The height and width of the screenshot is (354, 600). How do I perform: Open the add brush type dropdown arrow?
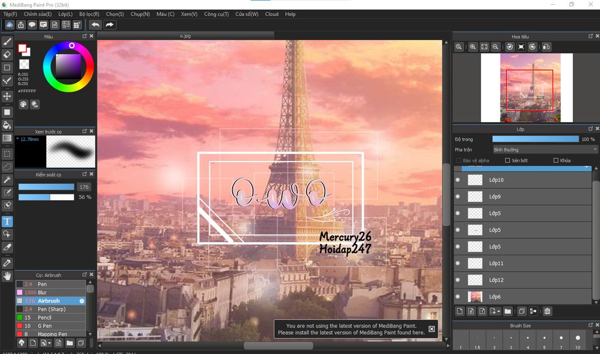pyautogui.click(x=49, y=343)
